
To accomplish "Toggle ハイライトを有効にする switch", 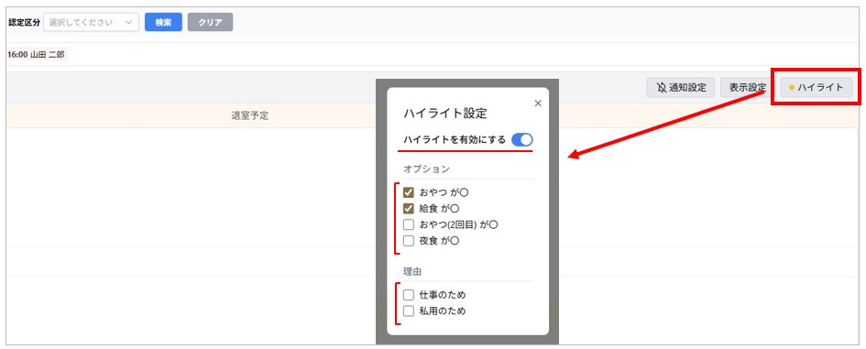I will (x=522, y=140).
